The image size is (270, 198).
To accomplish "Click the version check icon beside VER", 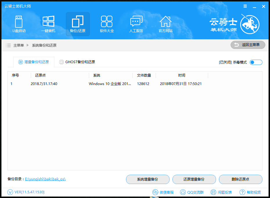I will pyautogui.click(x=10, y=192).
